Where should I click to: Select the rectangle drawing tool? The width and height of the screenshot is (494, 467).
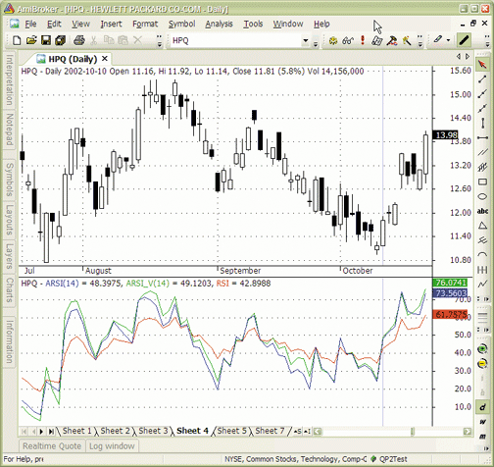click(482, 182)
